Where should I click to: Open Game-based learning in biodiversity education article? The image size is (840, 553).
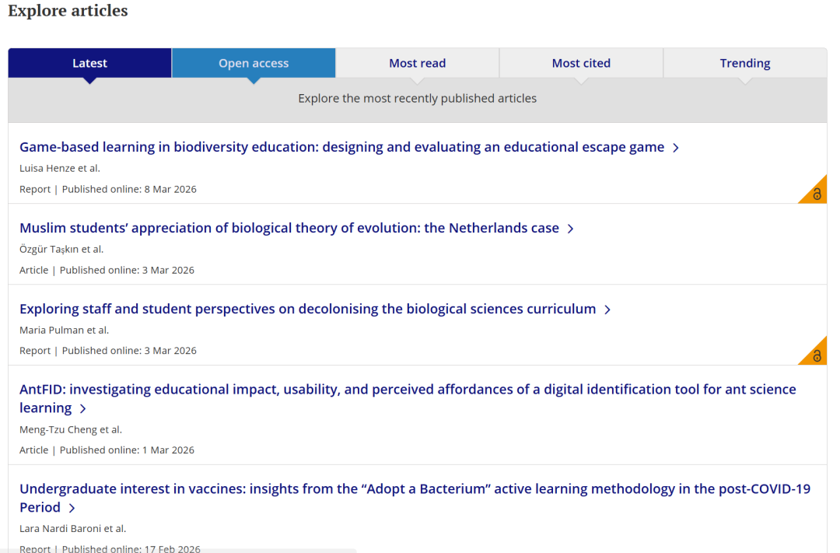pyautogui.click(x=341, y=147)
